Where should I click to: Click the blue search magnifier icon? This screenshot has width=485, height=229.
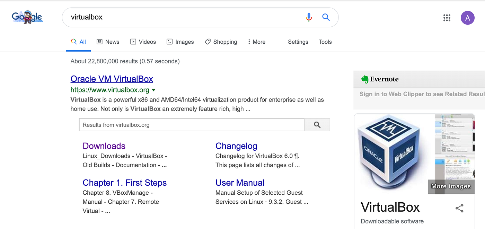pos(326,17)
